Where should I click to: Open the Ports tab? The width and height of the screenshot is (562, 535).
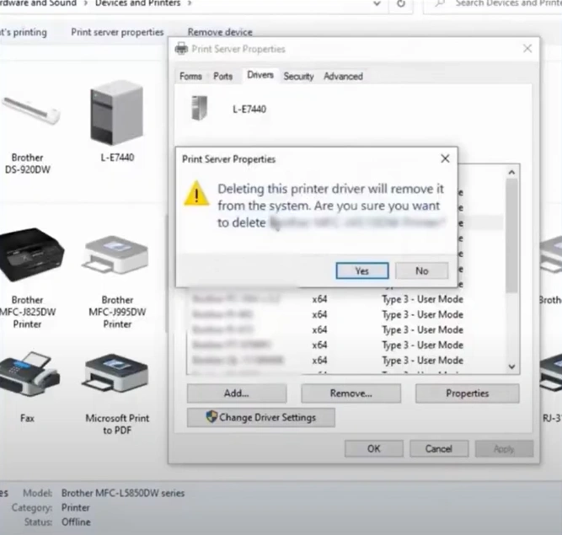click(x=223, y=77)
